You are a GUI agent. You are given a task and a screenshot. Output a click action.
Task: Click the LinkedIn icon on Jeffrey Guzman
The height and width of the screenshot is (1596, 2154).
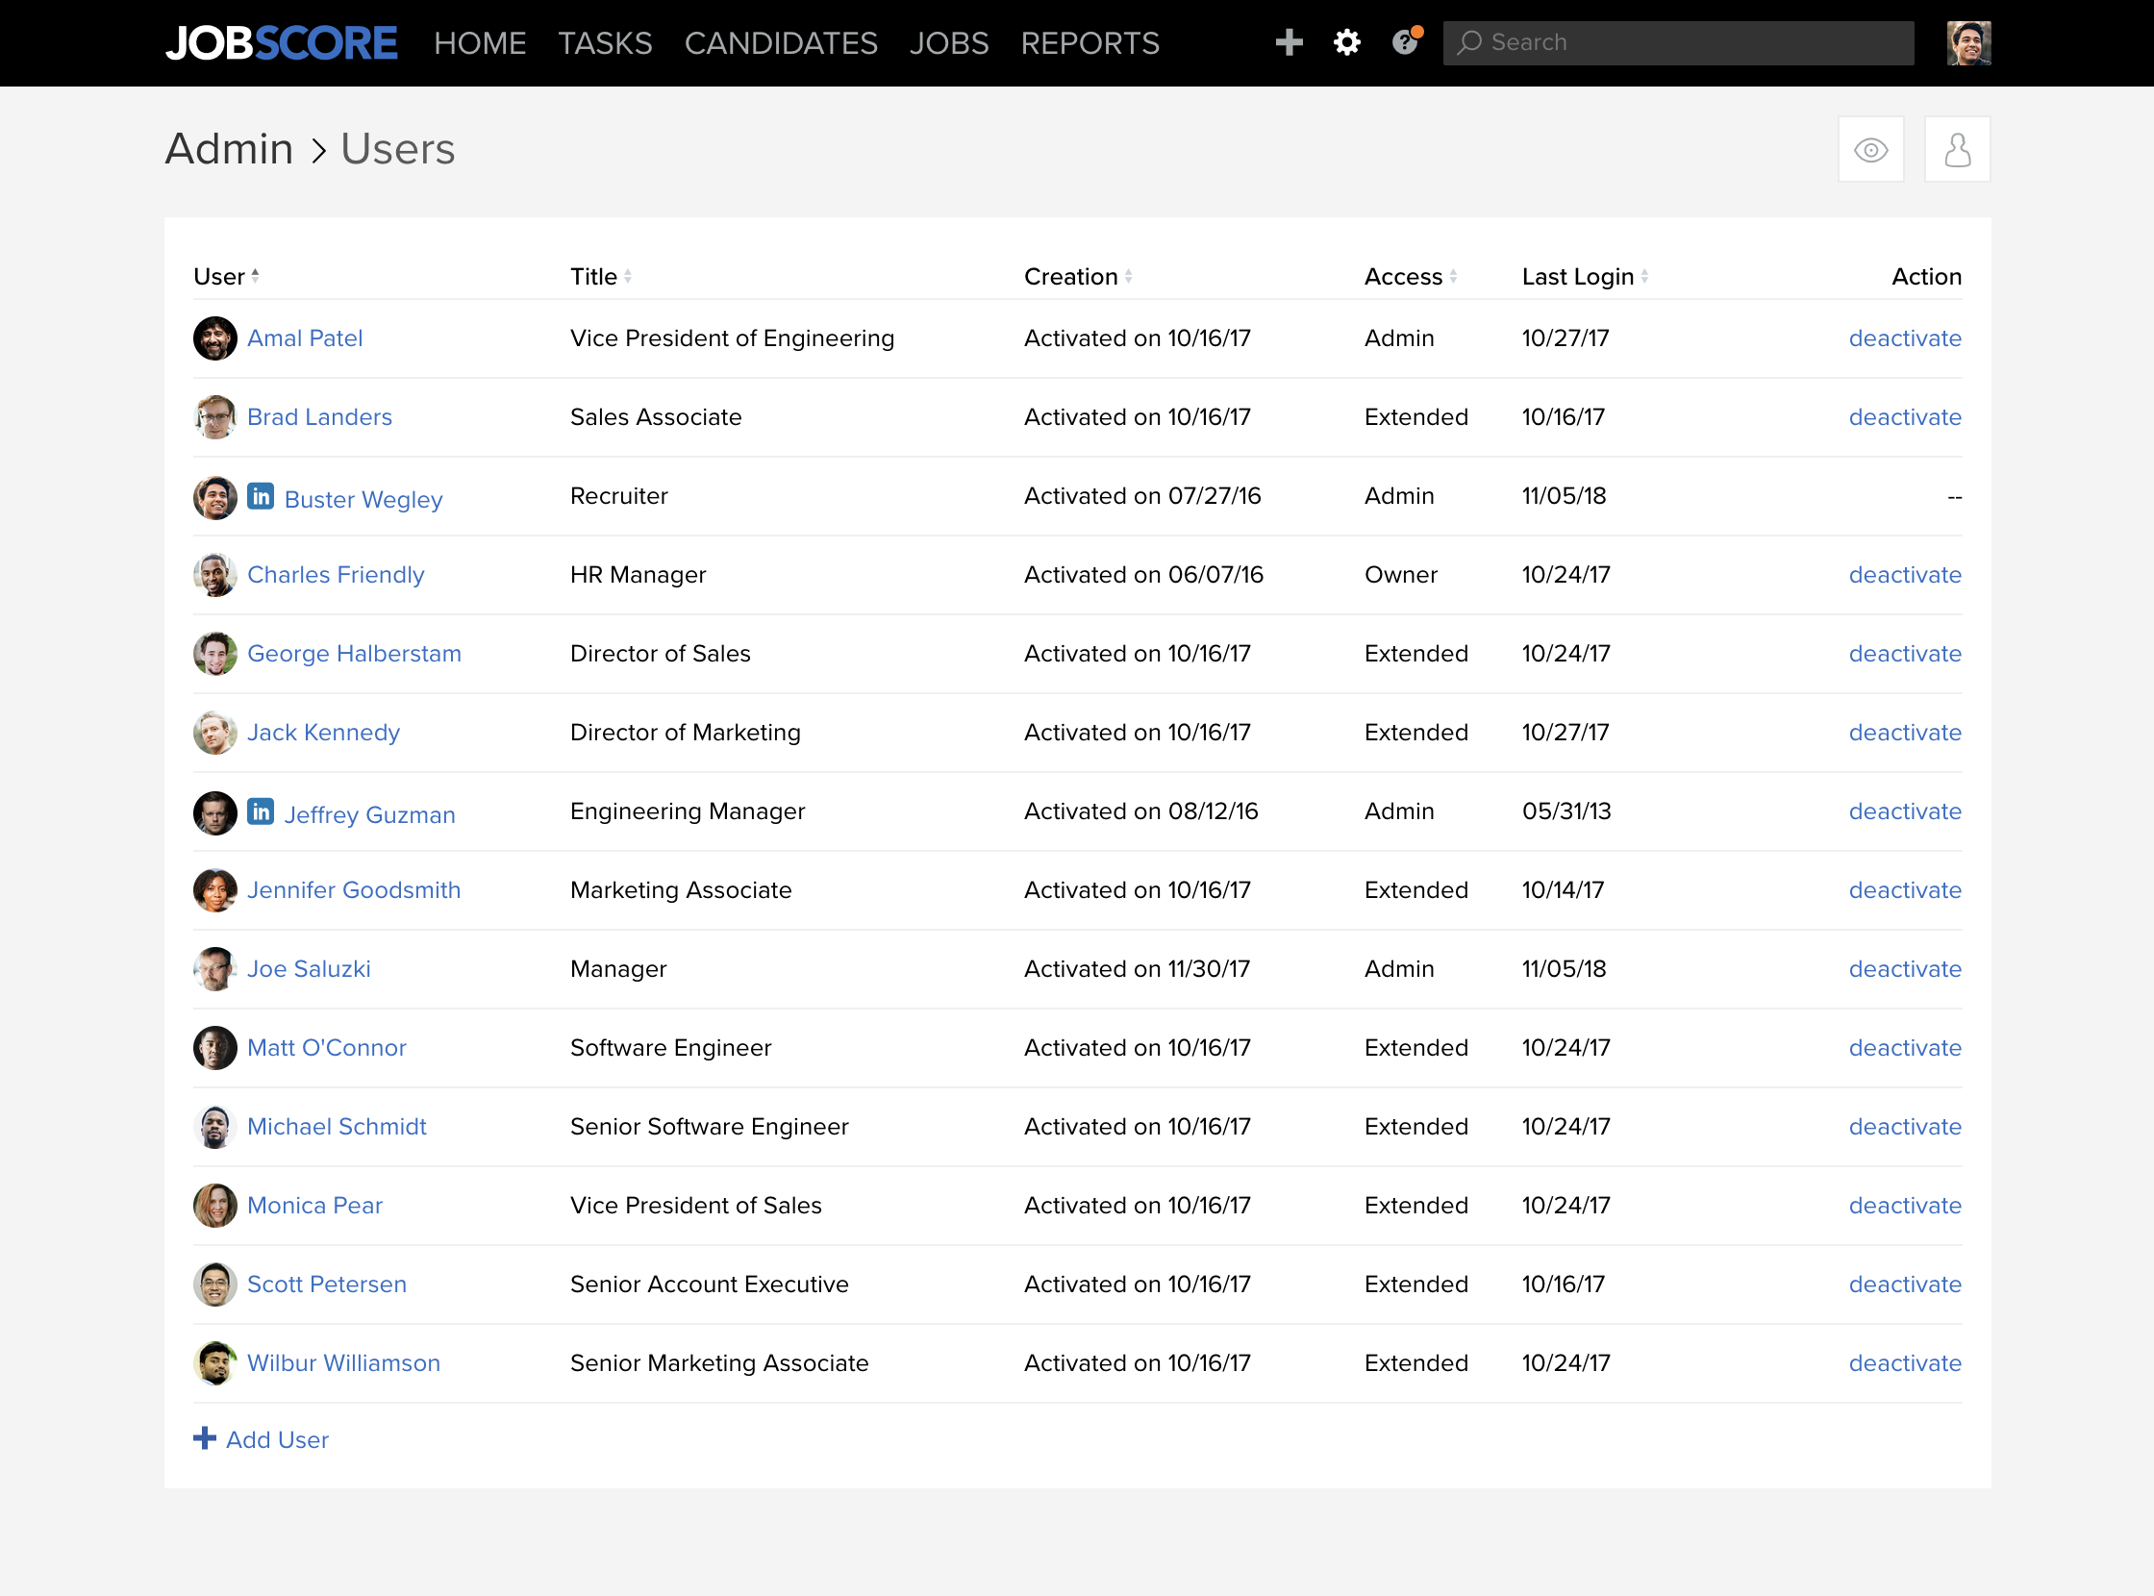click(258, 811)
